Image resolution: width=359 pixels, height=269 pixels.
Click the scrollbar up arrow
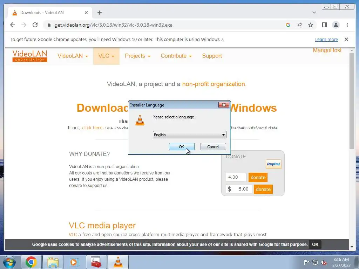[352, 50]
